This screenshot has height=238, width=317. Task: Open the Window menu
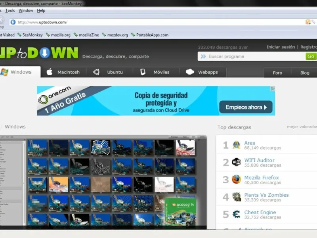tap(26, 11)
